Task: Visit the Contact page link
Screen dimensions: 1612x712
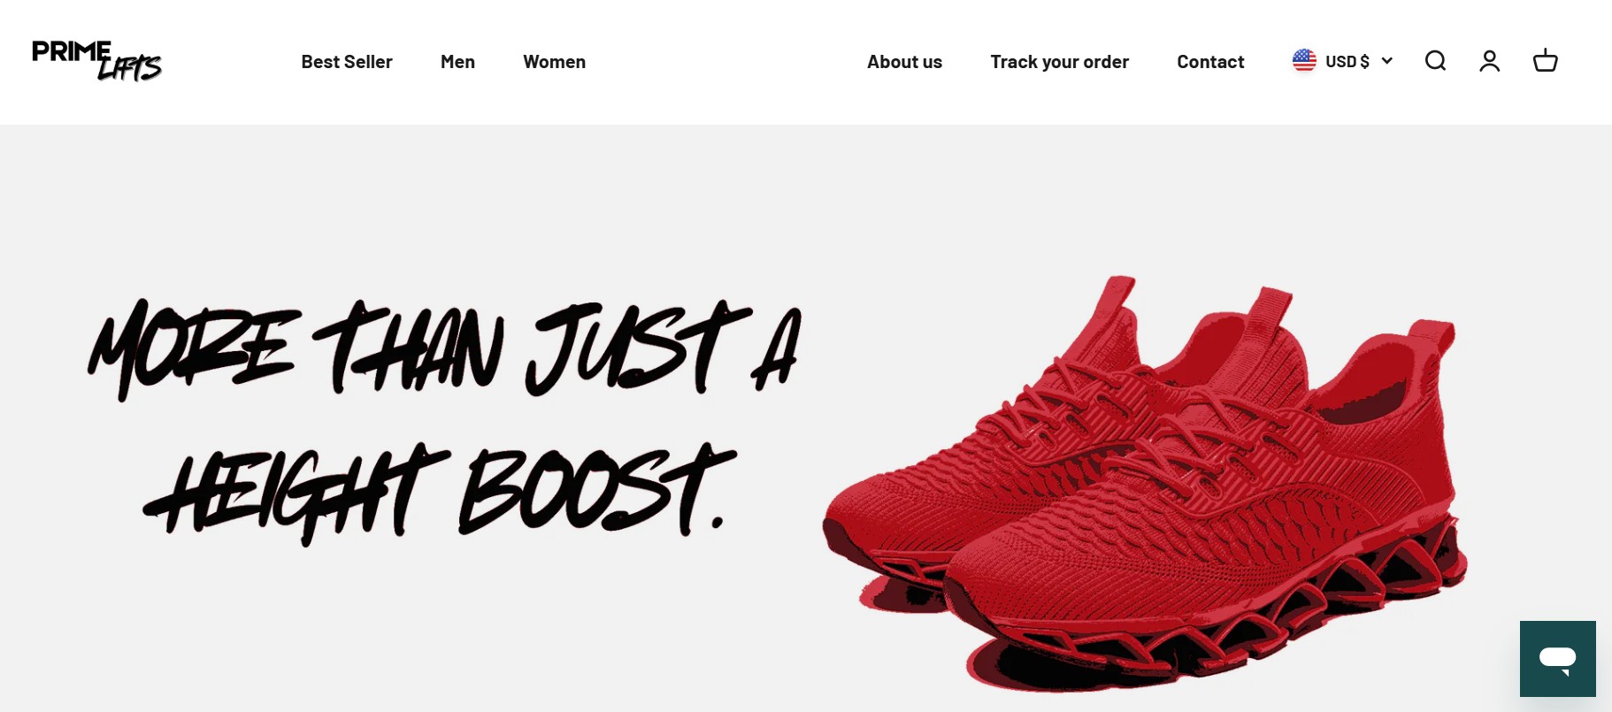Action: pos(1210,62)
